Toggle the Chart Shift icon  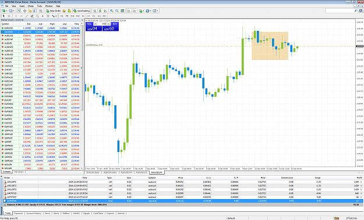pyautogui.click(x=134, y=10)
